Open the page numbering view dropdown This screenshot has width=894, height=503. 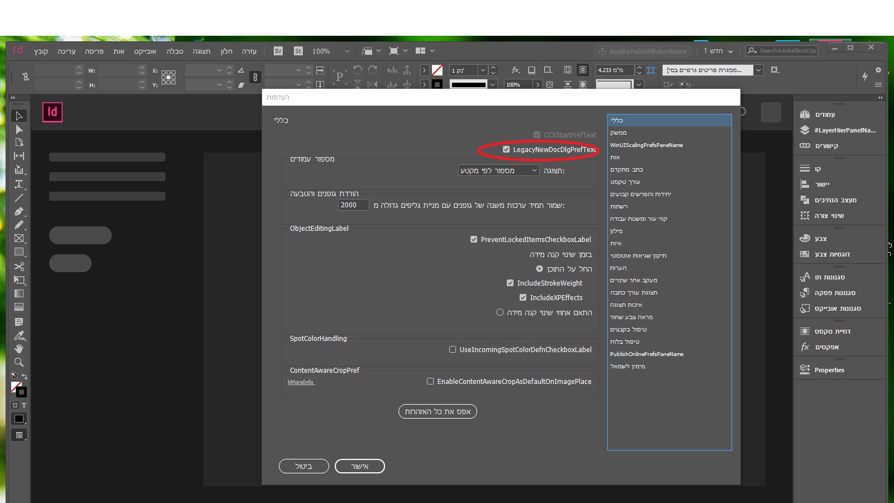[498, 170]
